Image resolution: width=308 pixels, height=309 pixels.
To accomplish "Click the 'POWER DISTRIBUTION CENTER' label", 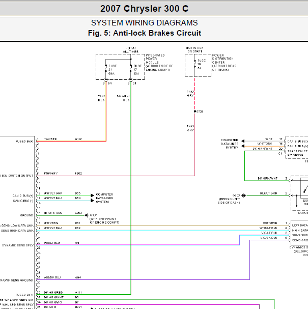I will (x=222, y=59).
